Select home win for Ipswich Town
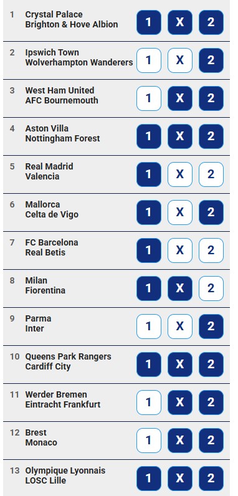This screenshot has height=496, width=238. pyautogui.click(x=149, y=60)
